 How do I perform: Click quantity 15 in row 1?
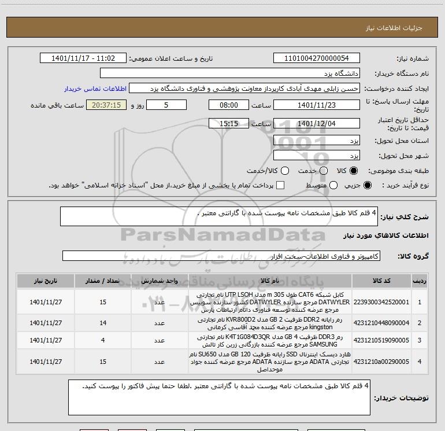(x=103, y=302)
